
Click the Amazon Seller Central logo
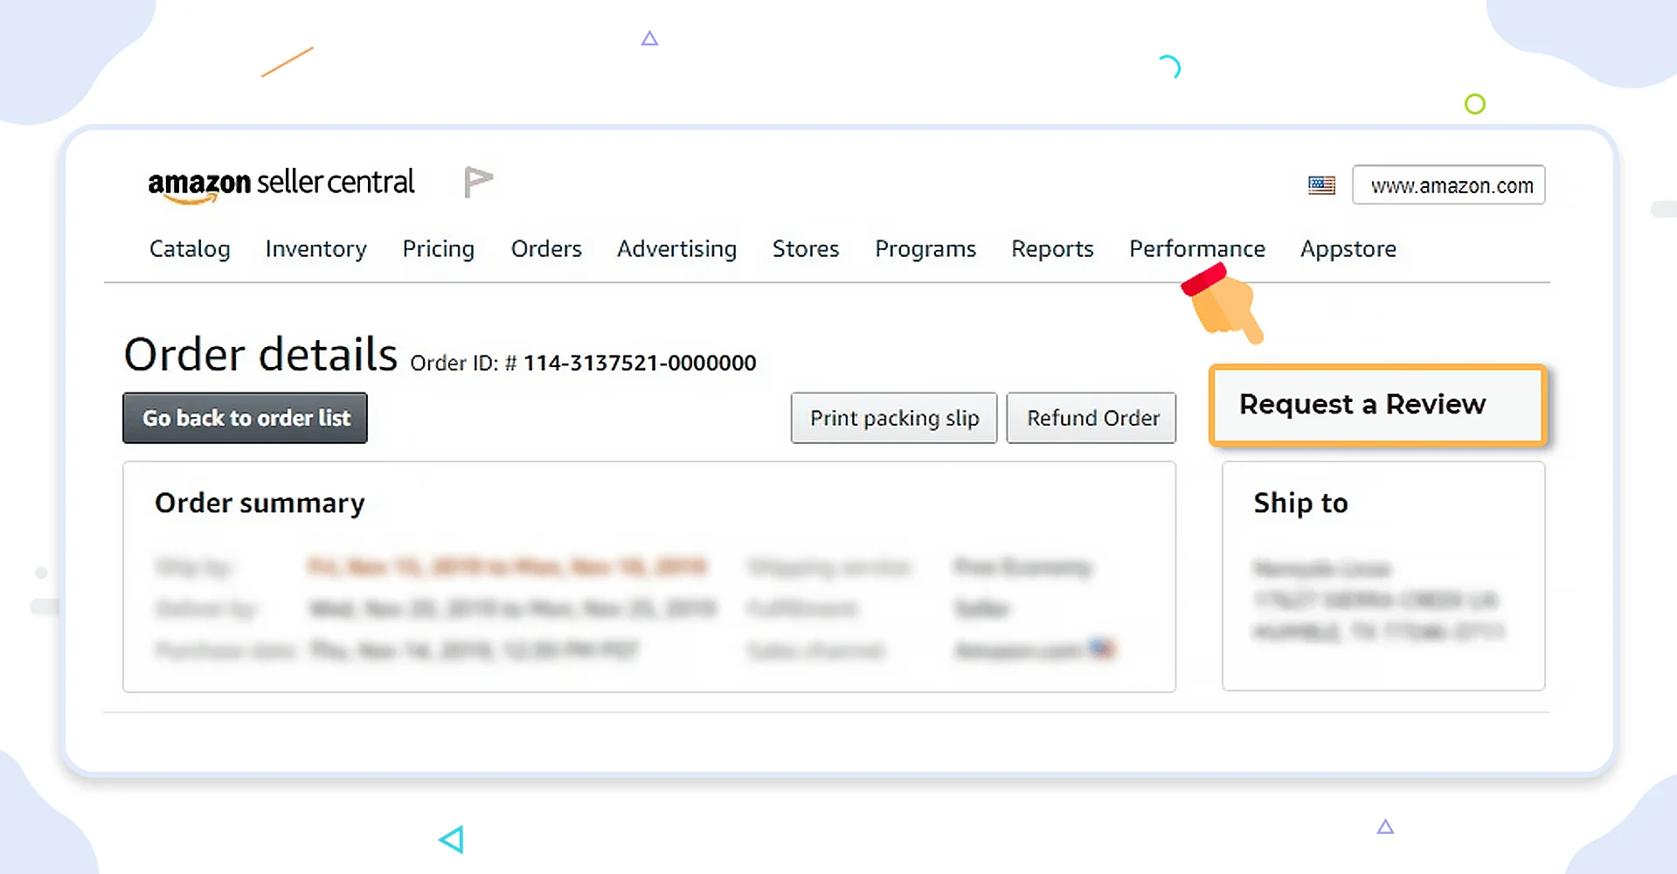coord(281,184)
